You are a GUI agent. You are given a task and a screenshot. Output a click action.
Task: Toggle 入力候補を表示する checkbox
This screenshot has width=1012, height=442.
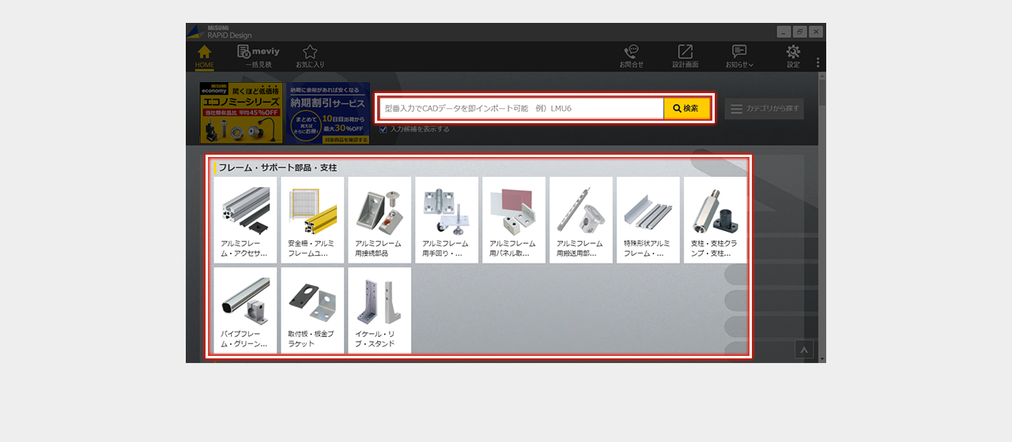[x=383, y=129]
